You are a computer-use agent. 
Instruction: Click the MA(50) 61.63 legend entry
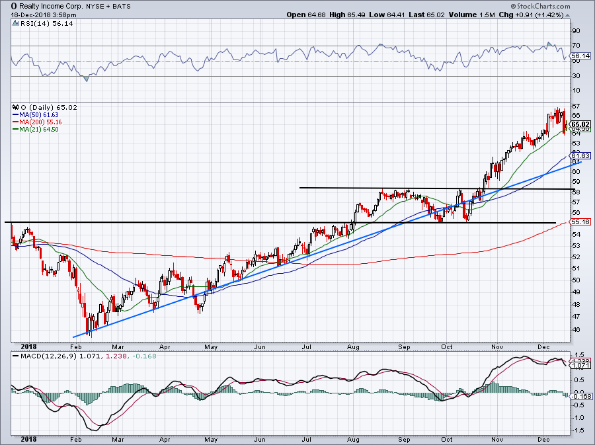36,114
